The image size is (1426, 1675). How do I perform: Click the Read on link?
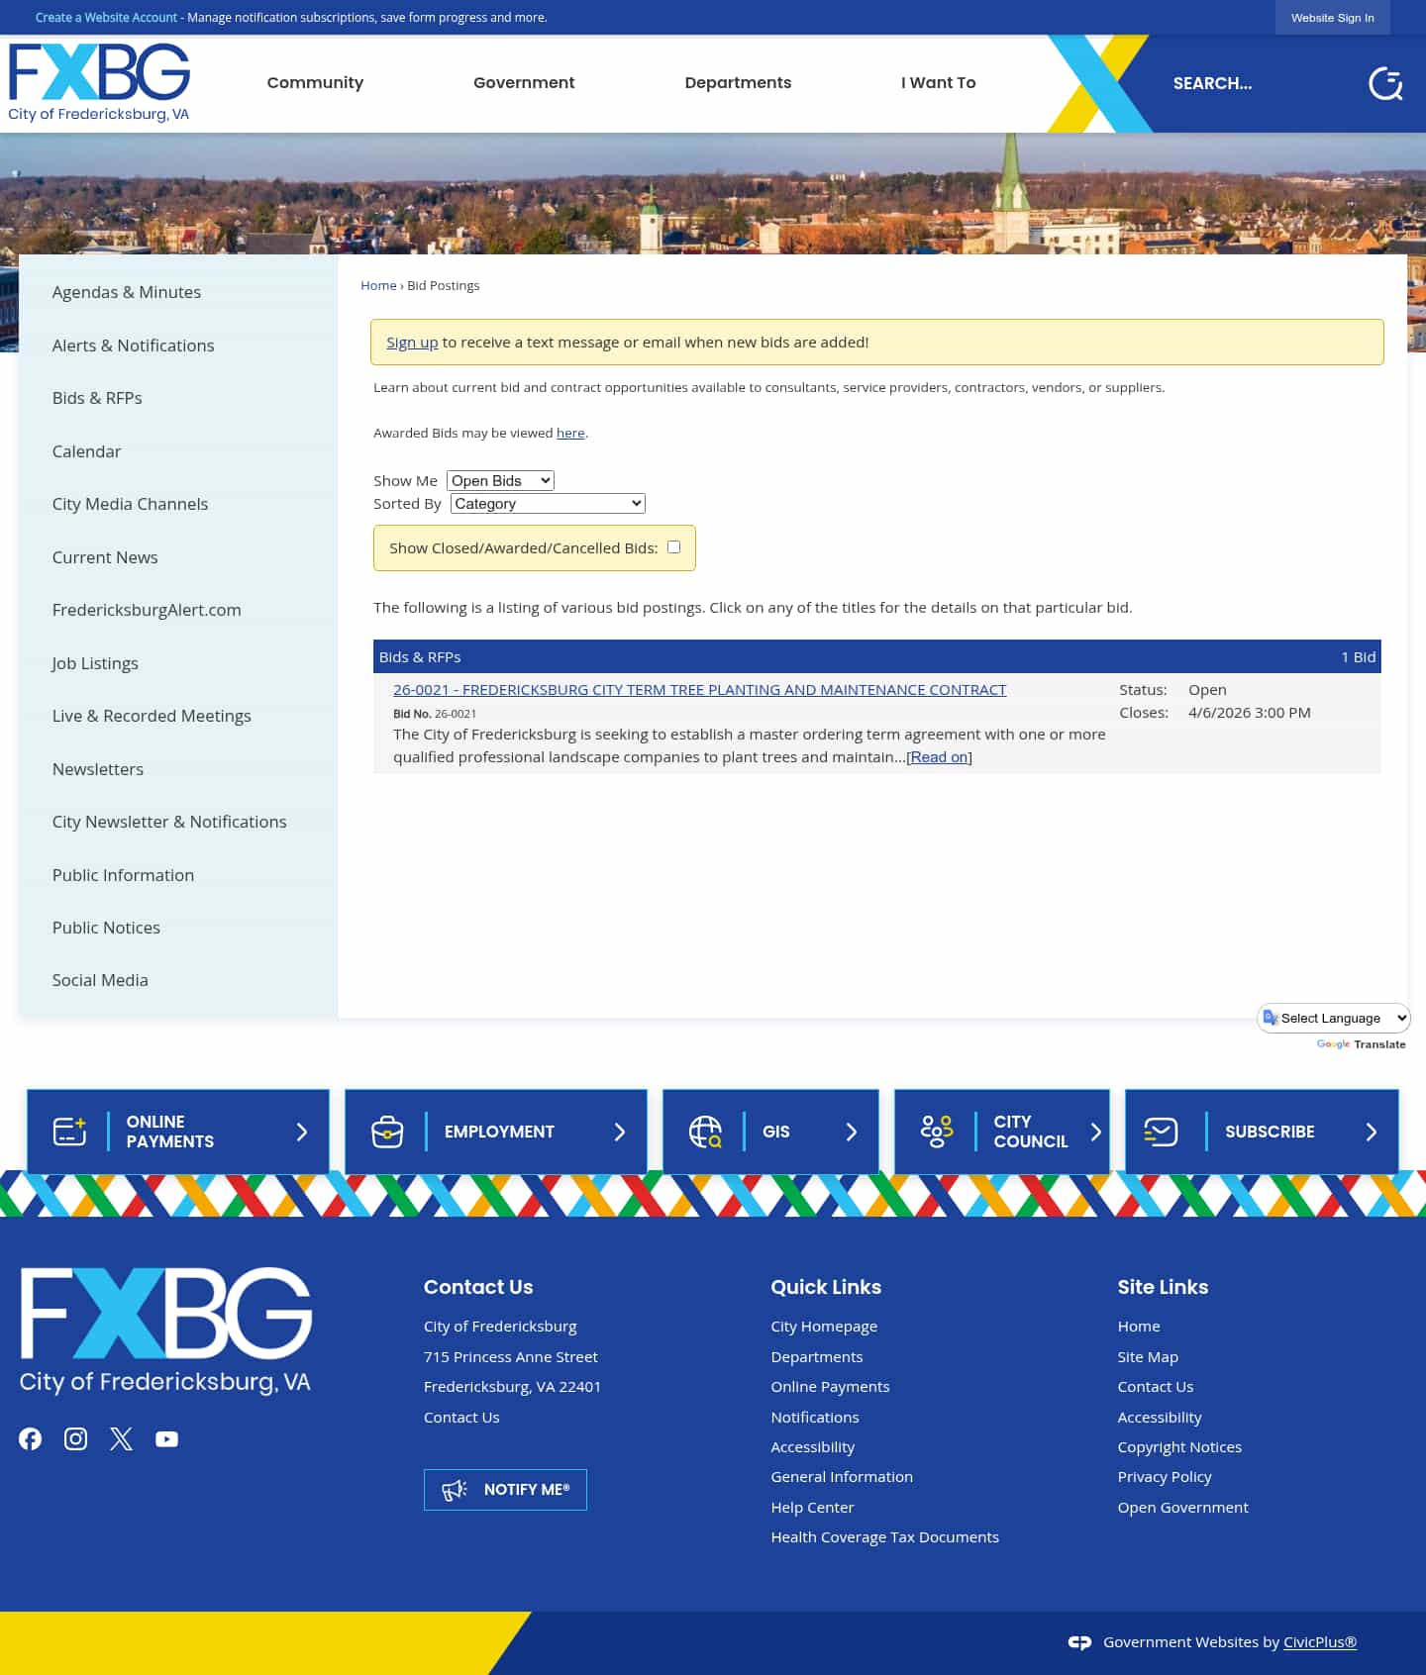939,757
